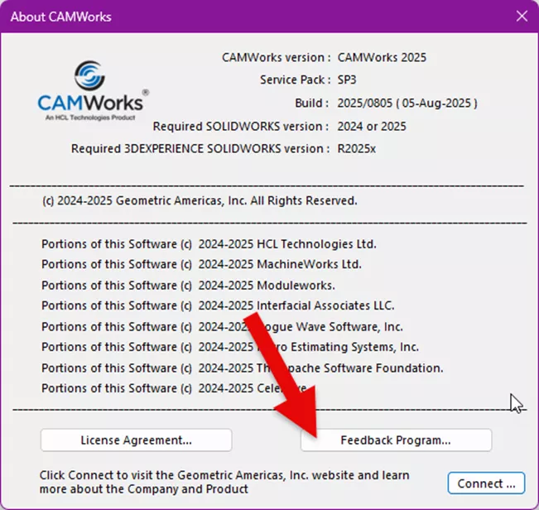The image size is (539, 510).
Task: Click the 'About CAMWorks' window title
Action: point(60,17)
